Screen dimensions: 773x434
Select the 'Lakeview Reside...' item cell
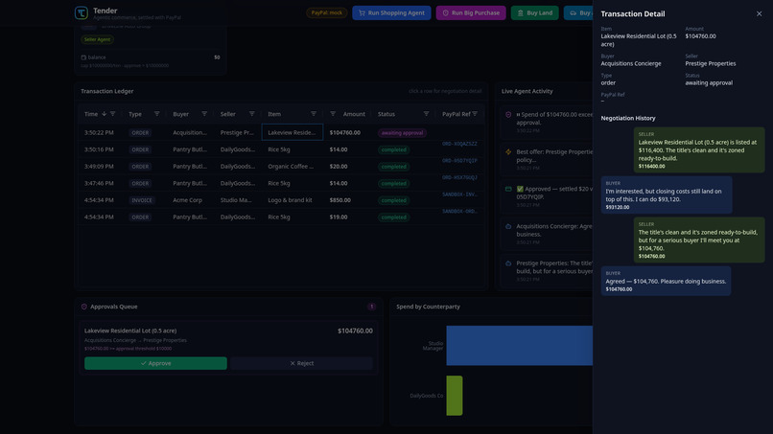click(x=293, y=132)
